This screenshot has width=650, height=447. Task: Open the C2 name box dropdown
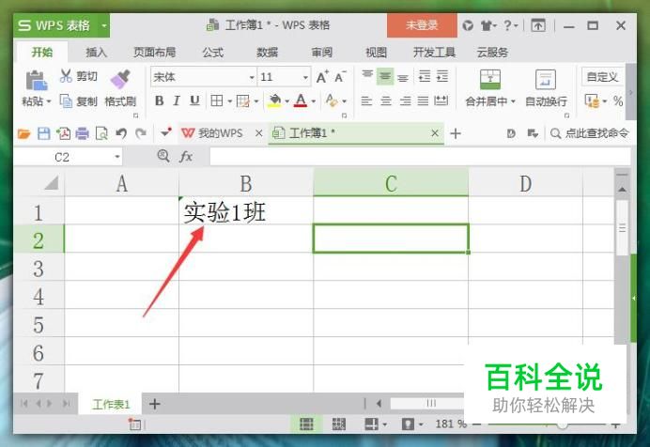tap(117, 157)
